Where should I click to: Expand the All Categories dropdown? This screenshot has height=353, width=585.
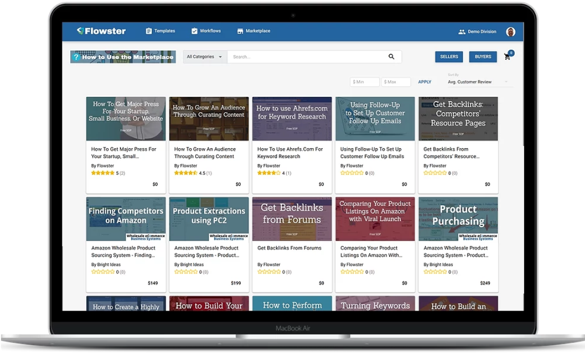click(x=205, y=57)
